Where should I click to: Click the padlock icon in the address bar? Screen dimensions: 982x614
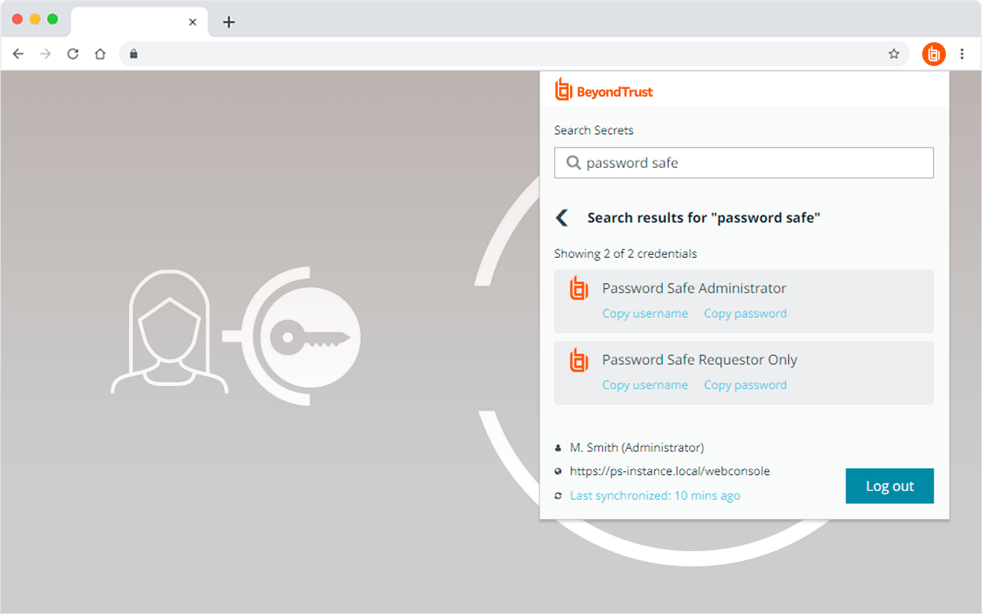(x=133, y=54)
